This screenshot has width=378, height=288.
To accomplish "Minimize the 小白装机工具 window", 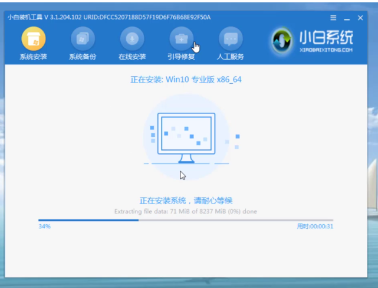I will (347, 18).
